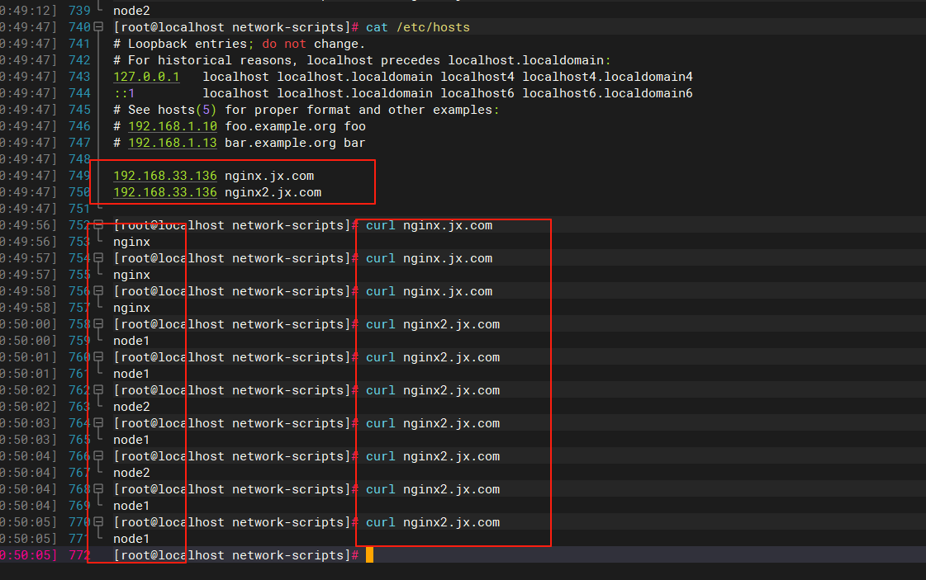This screenshot has width=926, height=580.
Task: Collapse the fold at line 740
Action: pos(98,27)
